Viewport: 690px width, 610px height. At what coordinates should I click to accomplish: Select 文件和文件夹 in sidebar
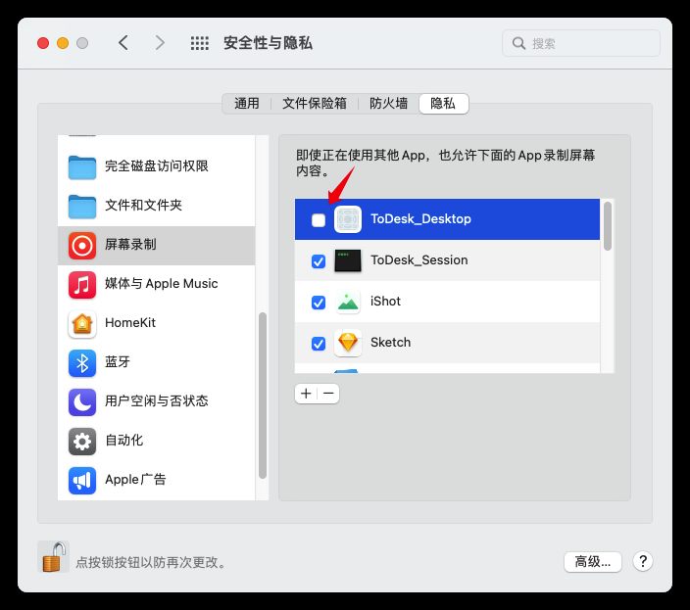pyautogui.click(x=156, y=206)
